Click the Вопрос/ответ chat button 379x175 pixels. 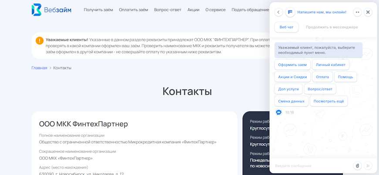click(320, 89)
